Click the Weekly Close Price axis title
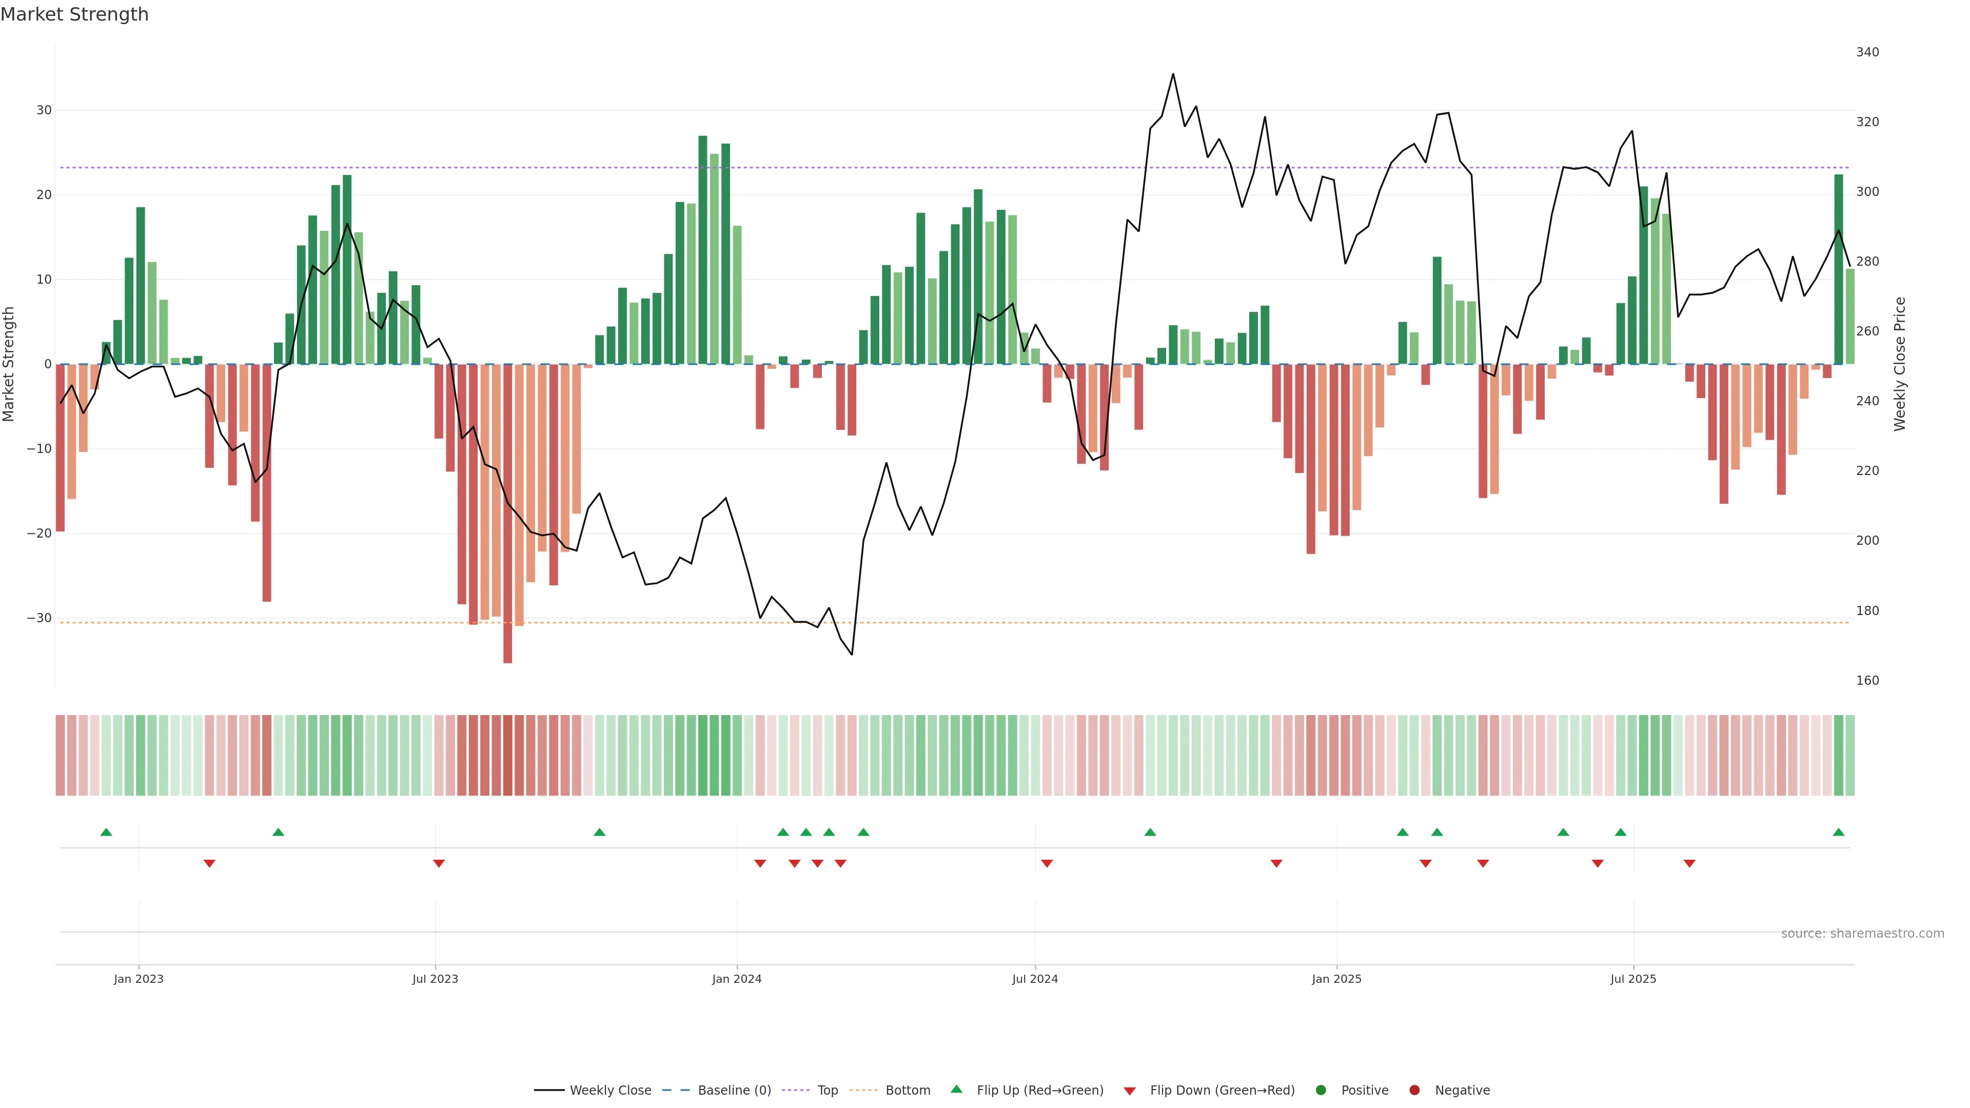Image resolution: width=1970 pixels, height=1108 pixels. coord(1900,364)
